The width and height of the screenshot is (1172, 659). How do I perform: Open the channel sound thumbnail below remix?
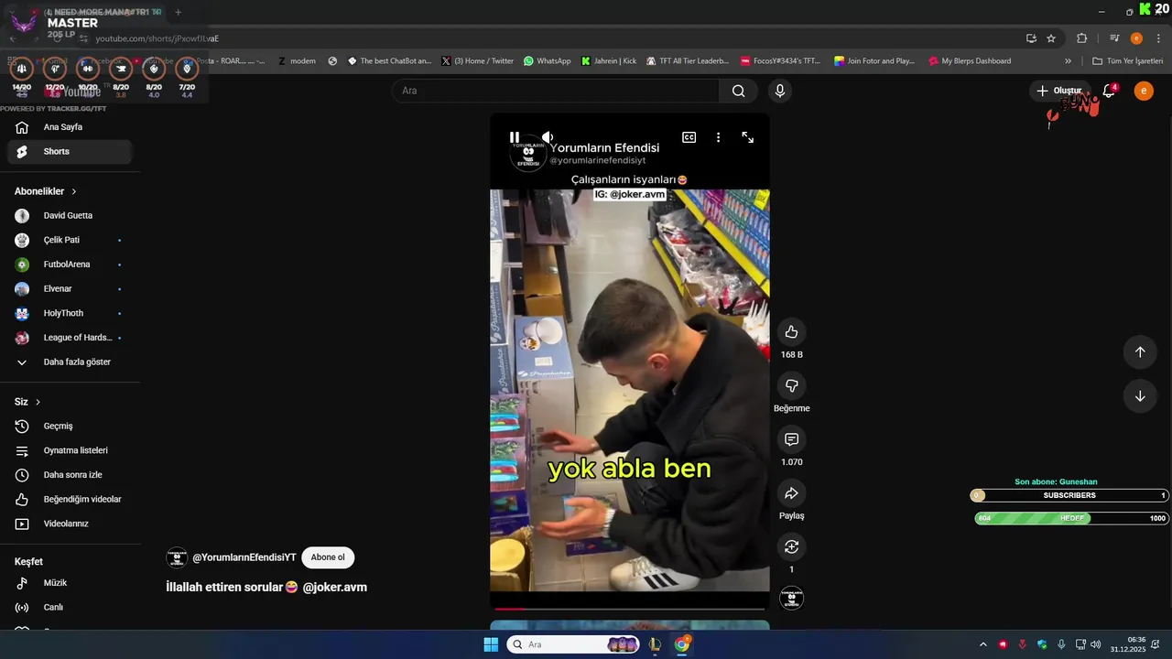[x=792, y=599]
